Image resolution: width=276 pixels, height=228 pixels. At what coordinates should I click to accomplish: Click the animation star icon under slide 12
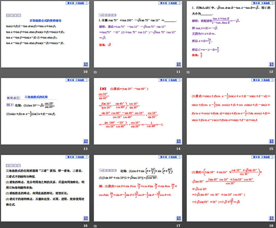point(188,72)
